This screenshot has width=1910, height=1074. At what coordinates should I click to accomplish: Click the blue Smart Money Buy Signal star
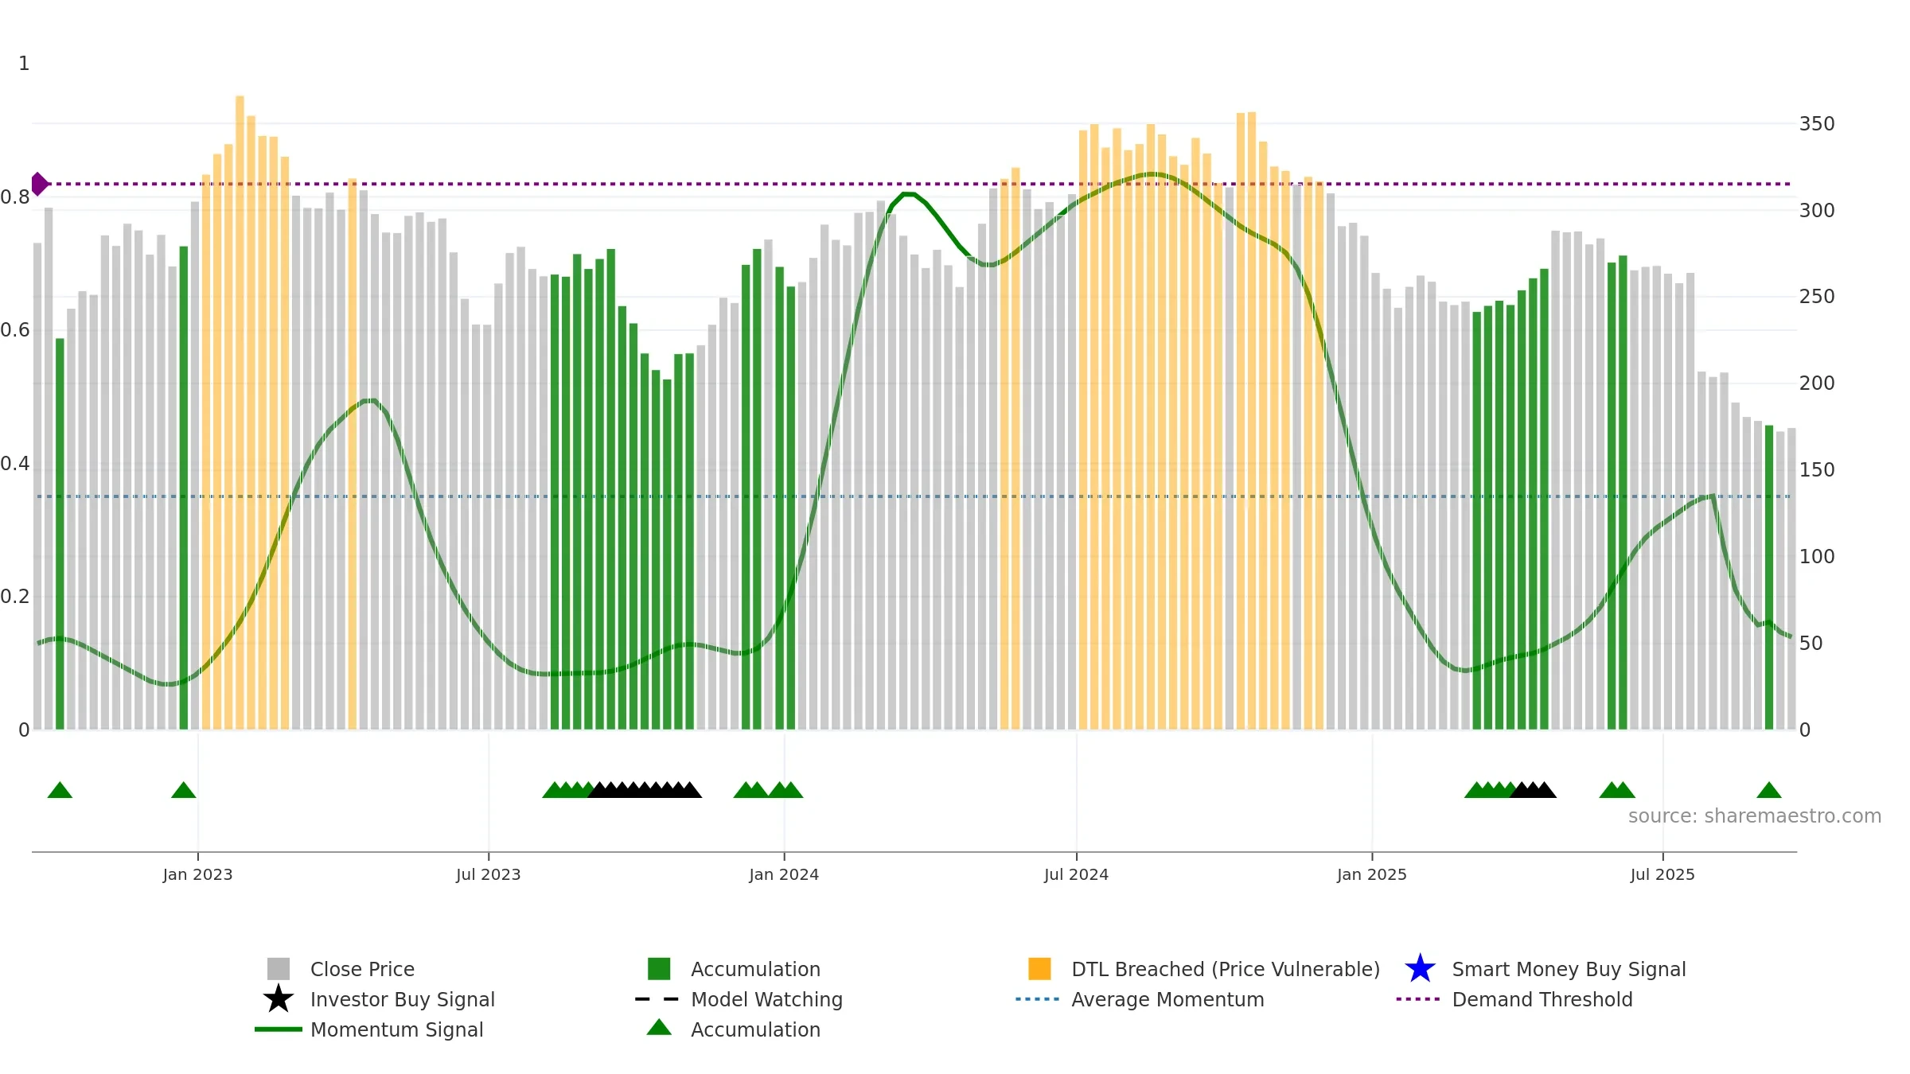pyautogui.click(x=1420, y=969)
